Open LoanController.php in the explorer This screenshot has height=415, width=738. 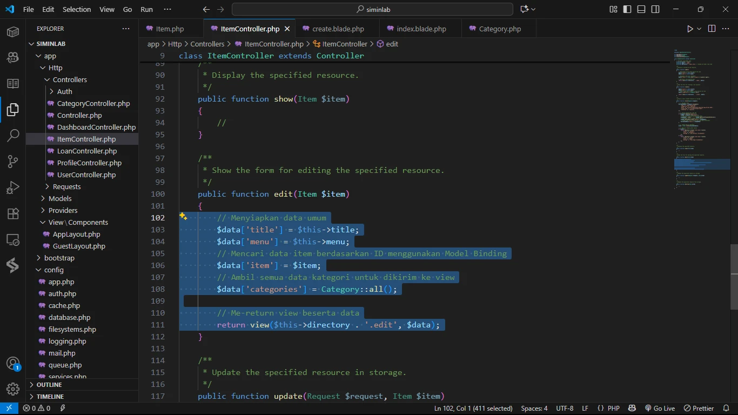(x=86, y=151)
